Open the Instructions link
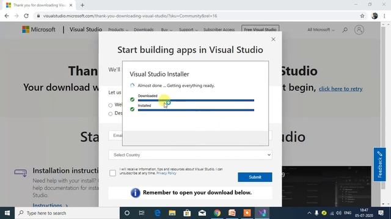 pos(50,205)
